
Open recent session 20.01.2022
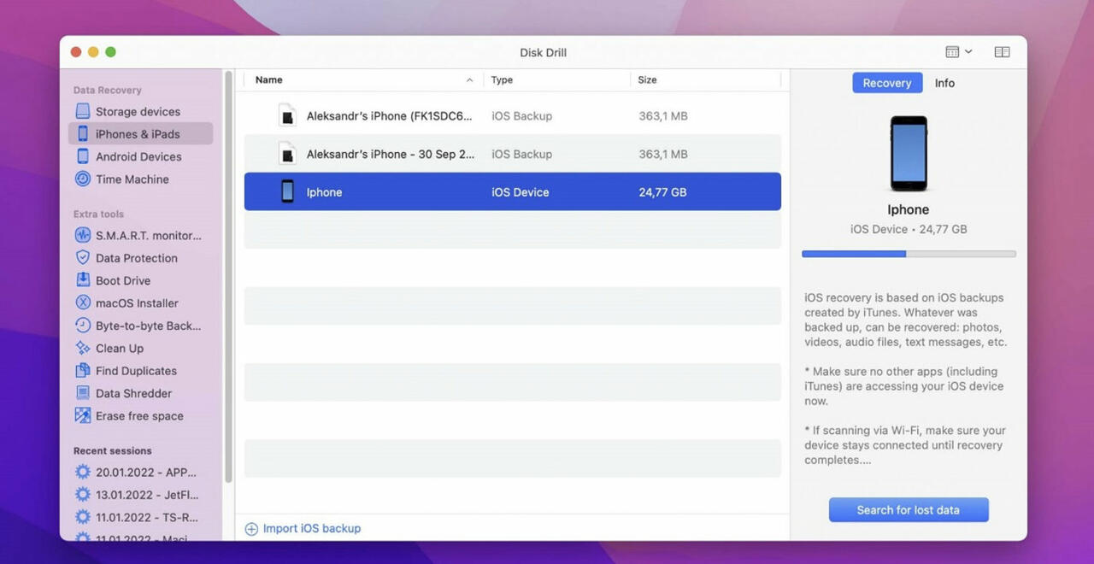tap(145, 472)
